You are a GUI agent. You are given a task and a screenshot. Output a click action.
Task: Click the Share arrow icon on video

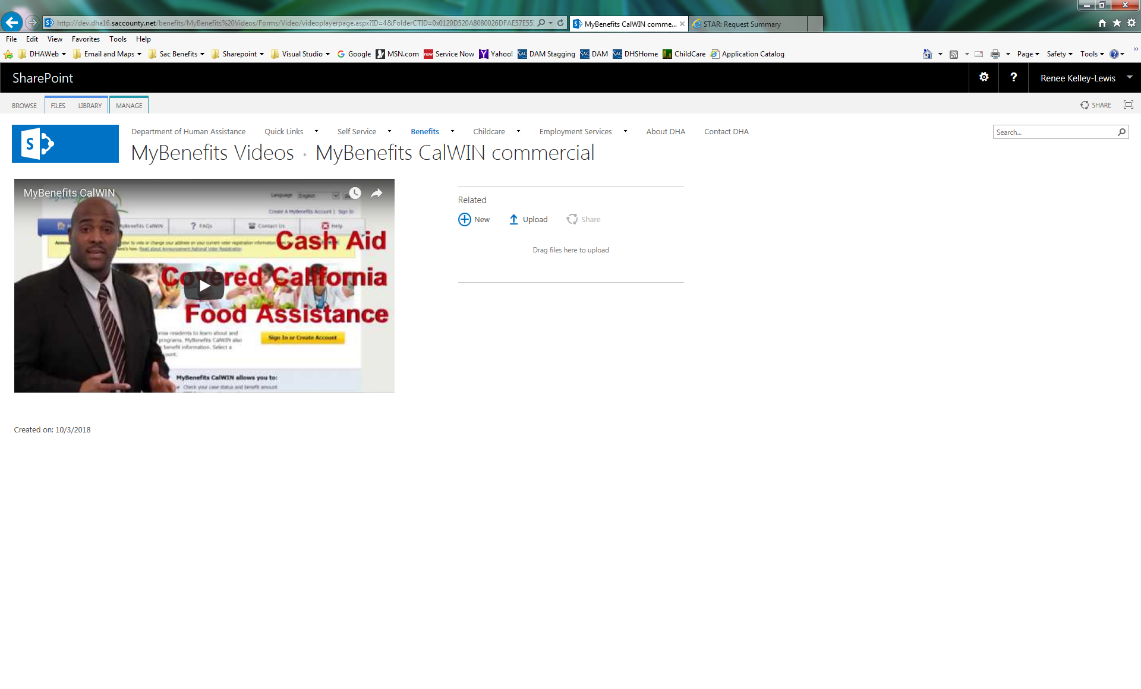coord(377,193)
